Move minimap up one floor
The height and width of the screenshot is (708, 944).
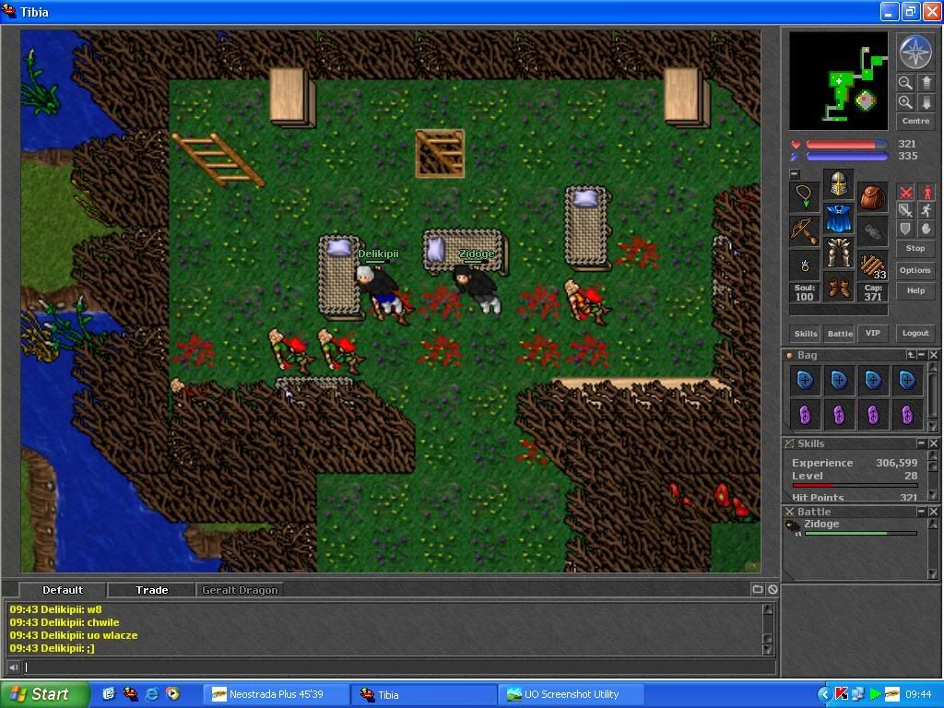pyautogui.click(x=926, y=82)
